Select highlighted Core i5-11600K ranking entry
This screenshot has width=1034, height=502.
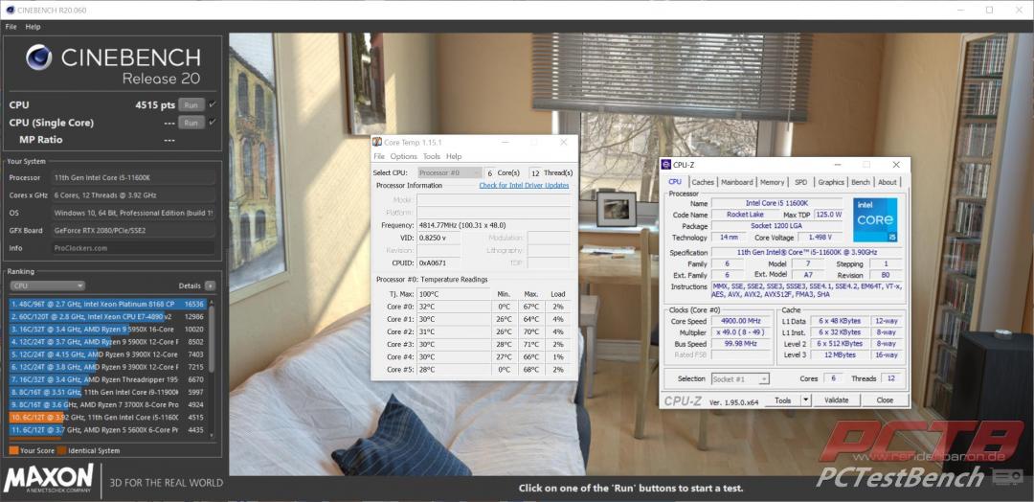(108, 418)
